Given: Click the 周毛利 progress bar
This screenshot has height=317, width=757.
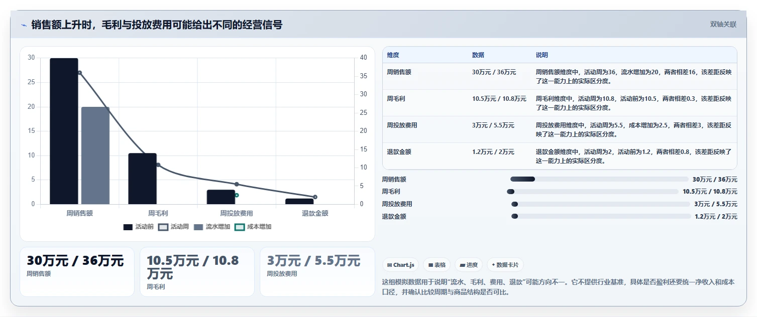Looking at the screenshot, I should (x=593, y=192).
